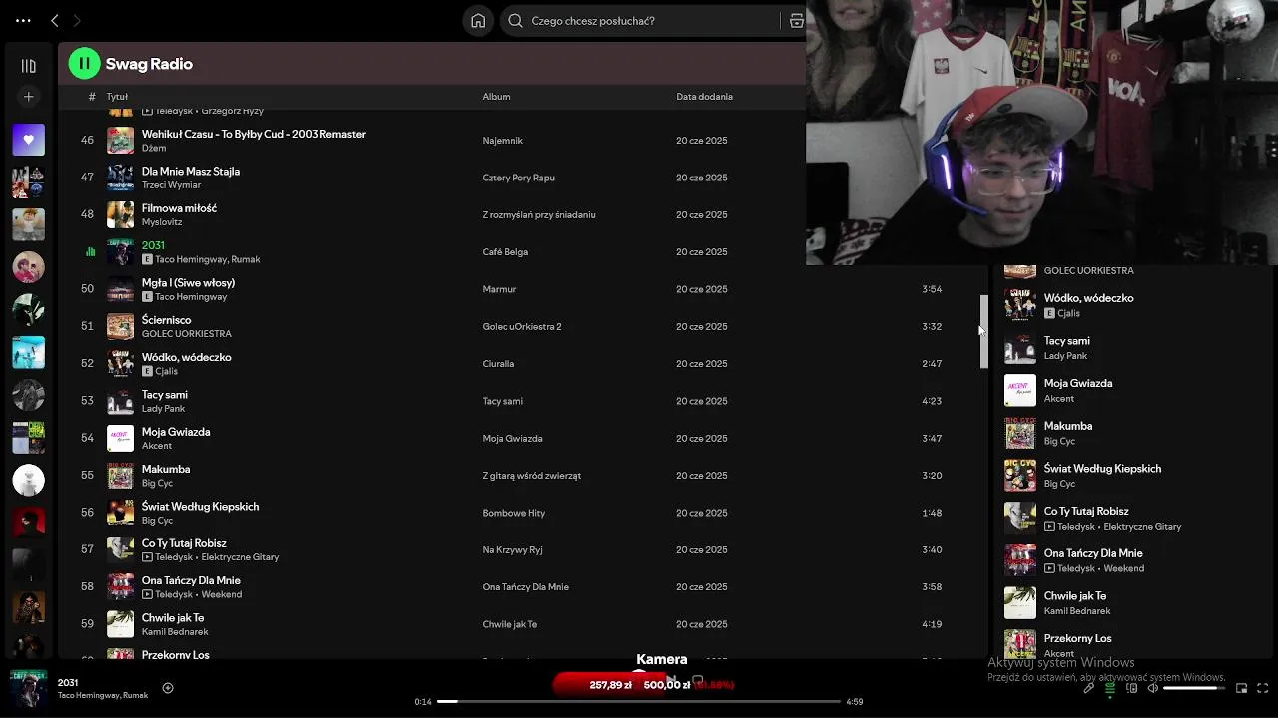The width and height of the screenshot is (1278, 718).
Task: Open Your Library sidebar icon
Action: click(x=28, y=66)
